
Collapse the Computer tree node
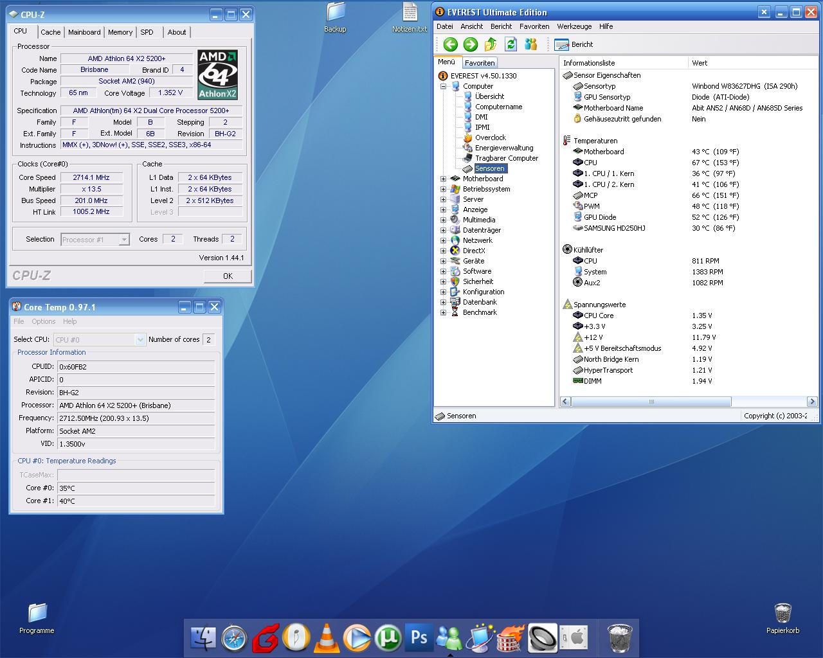tap(443, 86)
